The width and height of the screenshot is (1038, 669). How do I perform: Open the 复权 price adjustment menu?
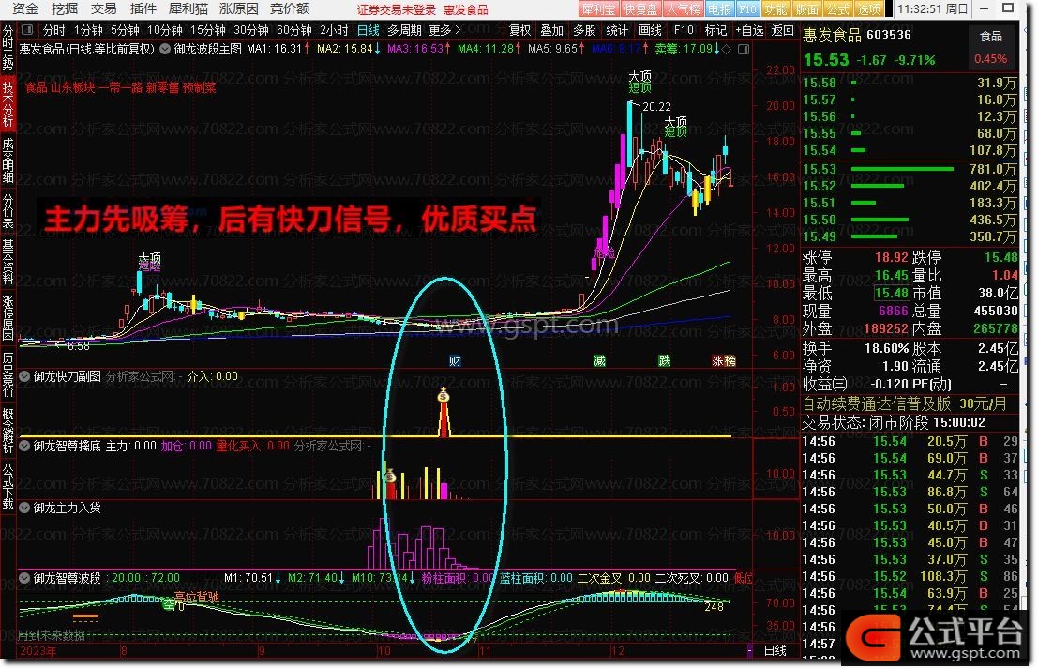(x=520, y=30)
